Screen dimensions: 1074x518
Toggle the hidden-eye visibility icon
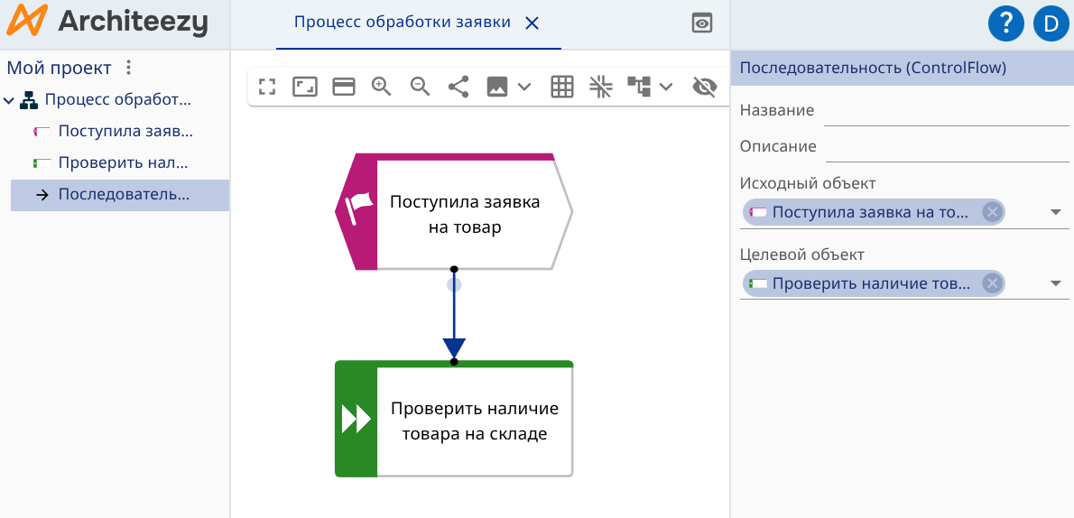(x=705, y=87)
